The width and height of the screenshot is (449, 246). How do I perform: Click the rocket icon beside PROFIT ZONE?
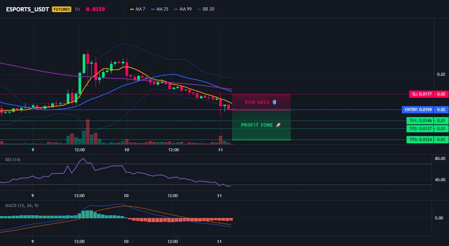click(278, 125)
